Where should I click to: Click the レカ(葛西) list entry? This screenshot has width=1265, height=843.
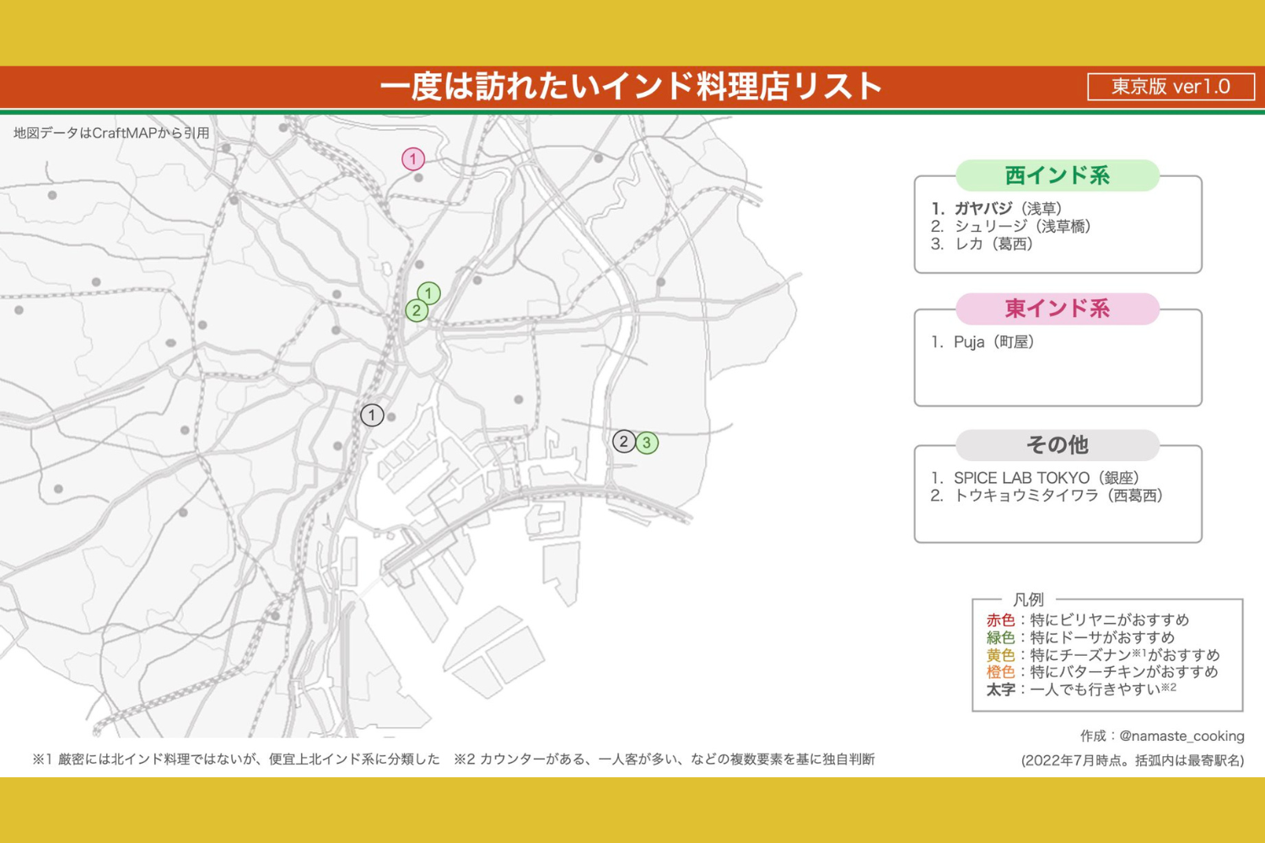(993, 244)
